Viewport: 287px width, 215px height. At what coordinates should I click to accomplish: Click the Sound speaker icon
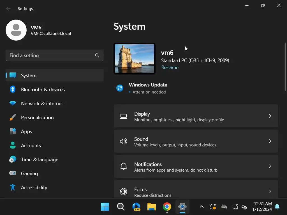124,141
